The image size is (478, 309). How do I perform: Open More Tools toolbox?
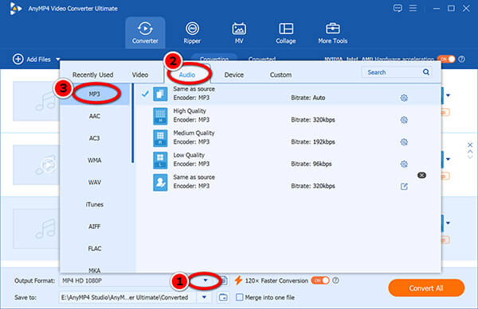point(332,33)
